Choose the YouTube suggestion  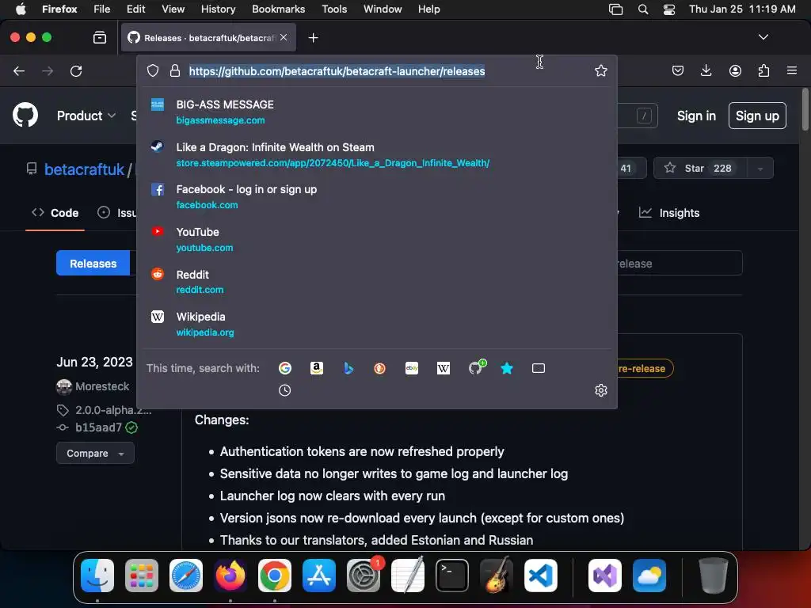click(x=377, y=239)
